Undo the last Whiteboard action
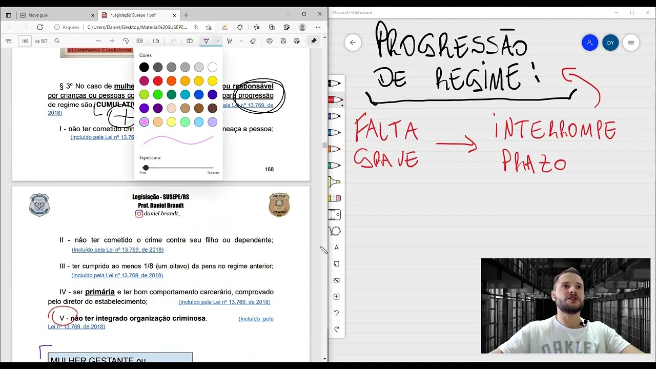 (337, 313)
